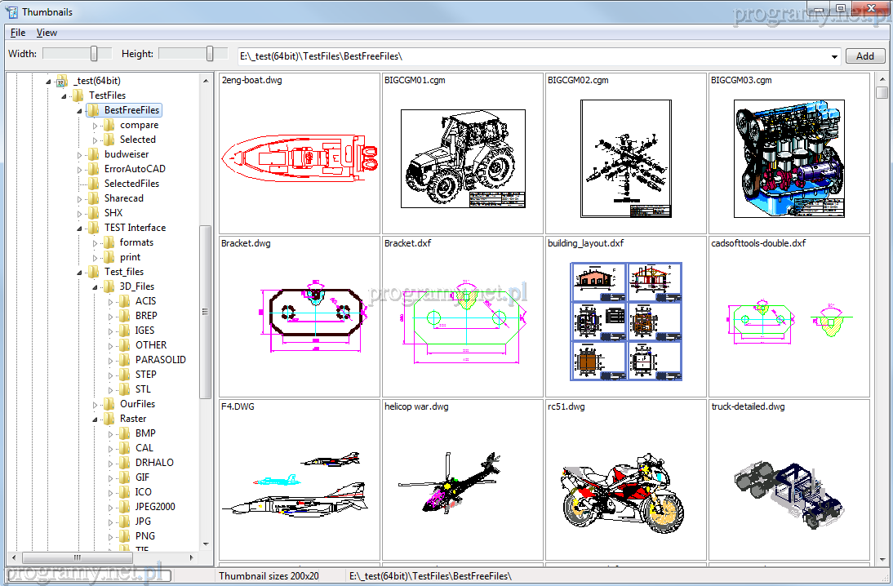Image resolution: width=893 pixels, height=586 pixels.
Task: Collapse the Raster folder node
Action: (96, 420)
